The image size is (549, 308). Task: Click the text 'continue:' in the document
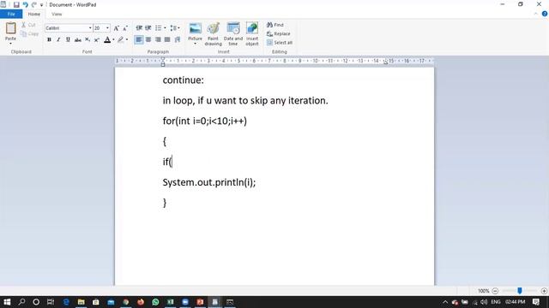(x=183, y=80)
